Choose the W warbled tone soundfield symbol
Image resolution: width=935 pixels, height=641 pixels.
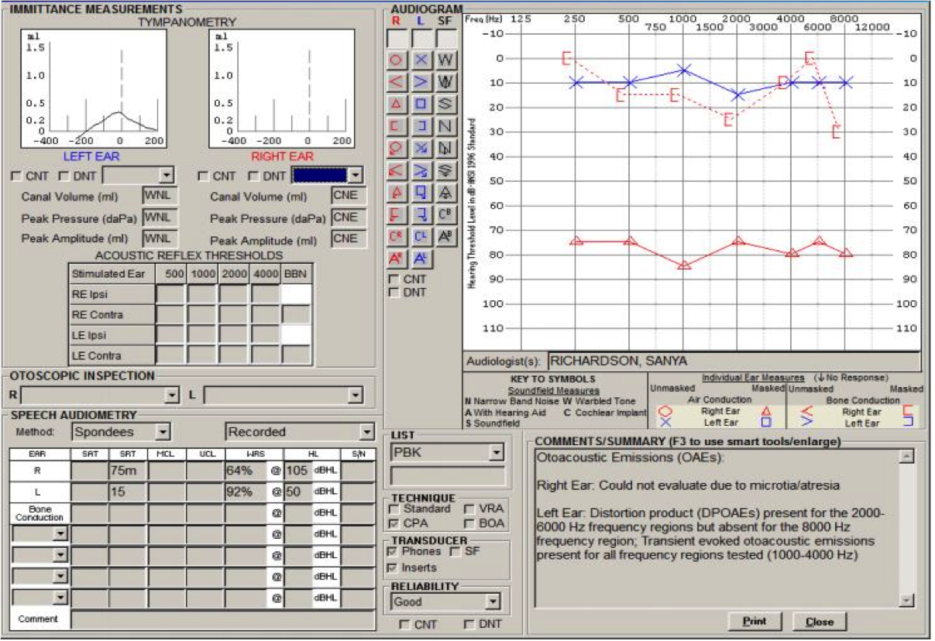[445, 60]
